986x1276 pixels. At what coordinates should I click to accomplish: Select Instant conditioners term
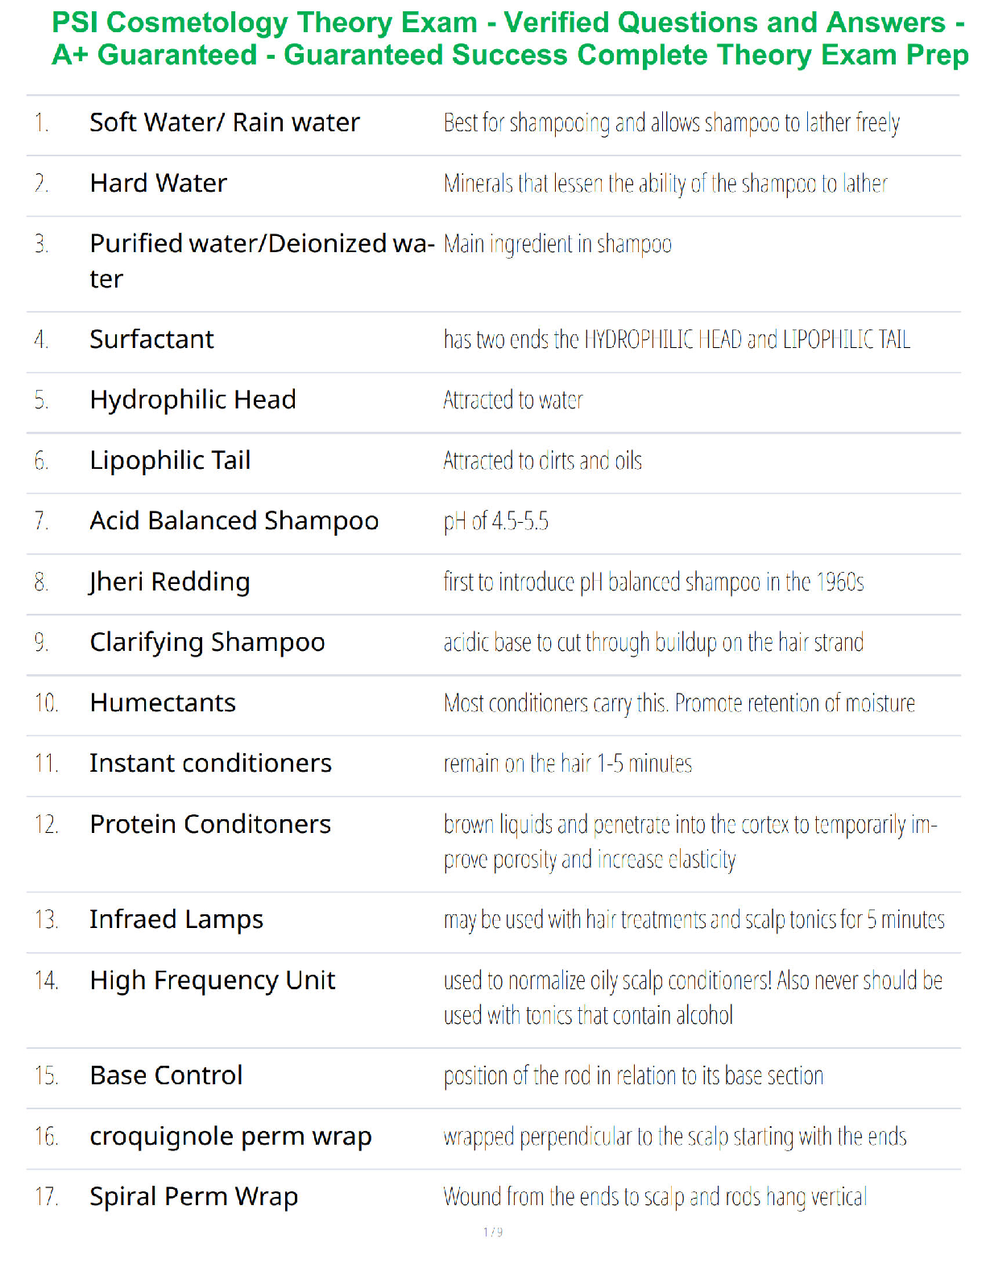click(x=211, y=764)
